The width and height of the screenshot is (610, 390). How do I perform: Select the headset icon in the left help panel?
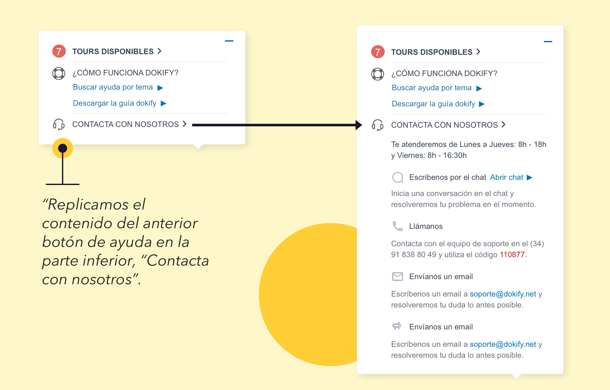click(x=58, y=125)
